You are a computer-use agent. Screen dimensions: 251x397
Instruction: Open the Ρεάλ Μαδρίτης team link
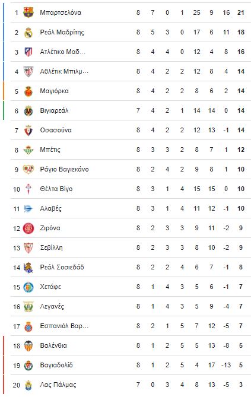(x=62, y=33)
